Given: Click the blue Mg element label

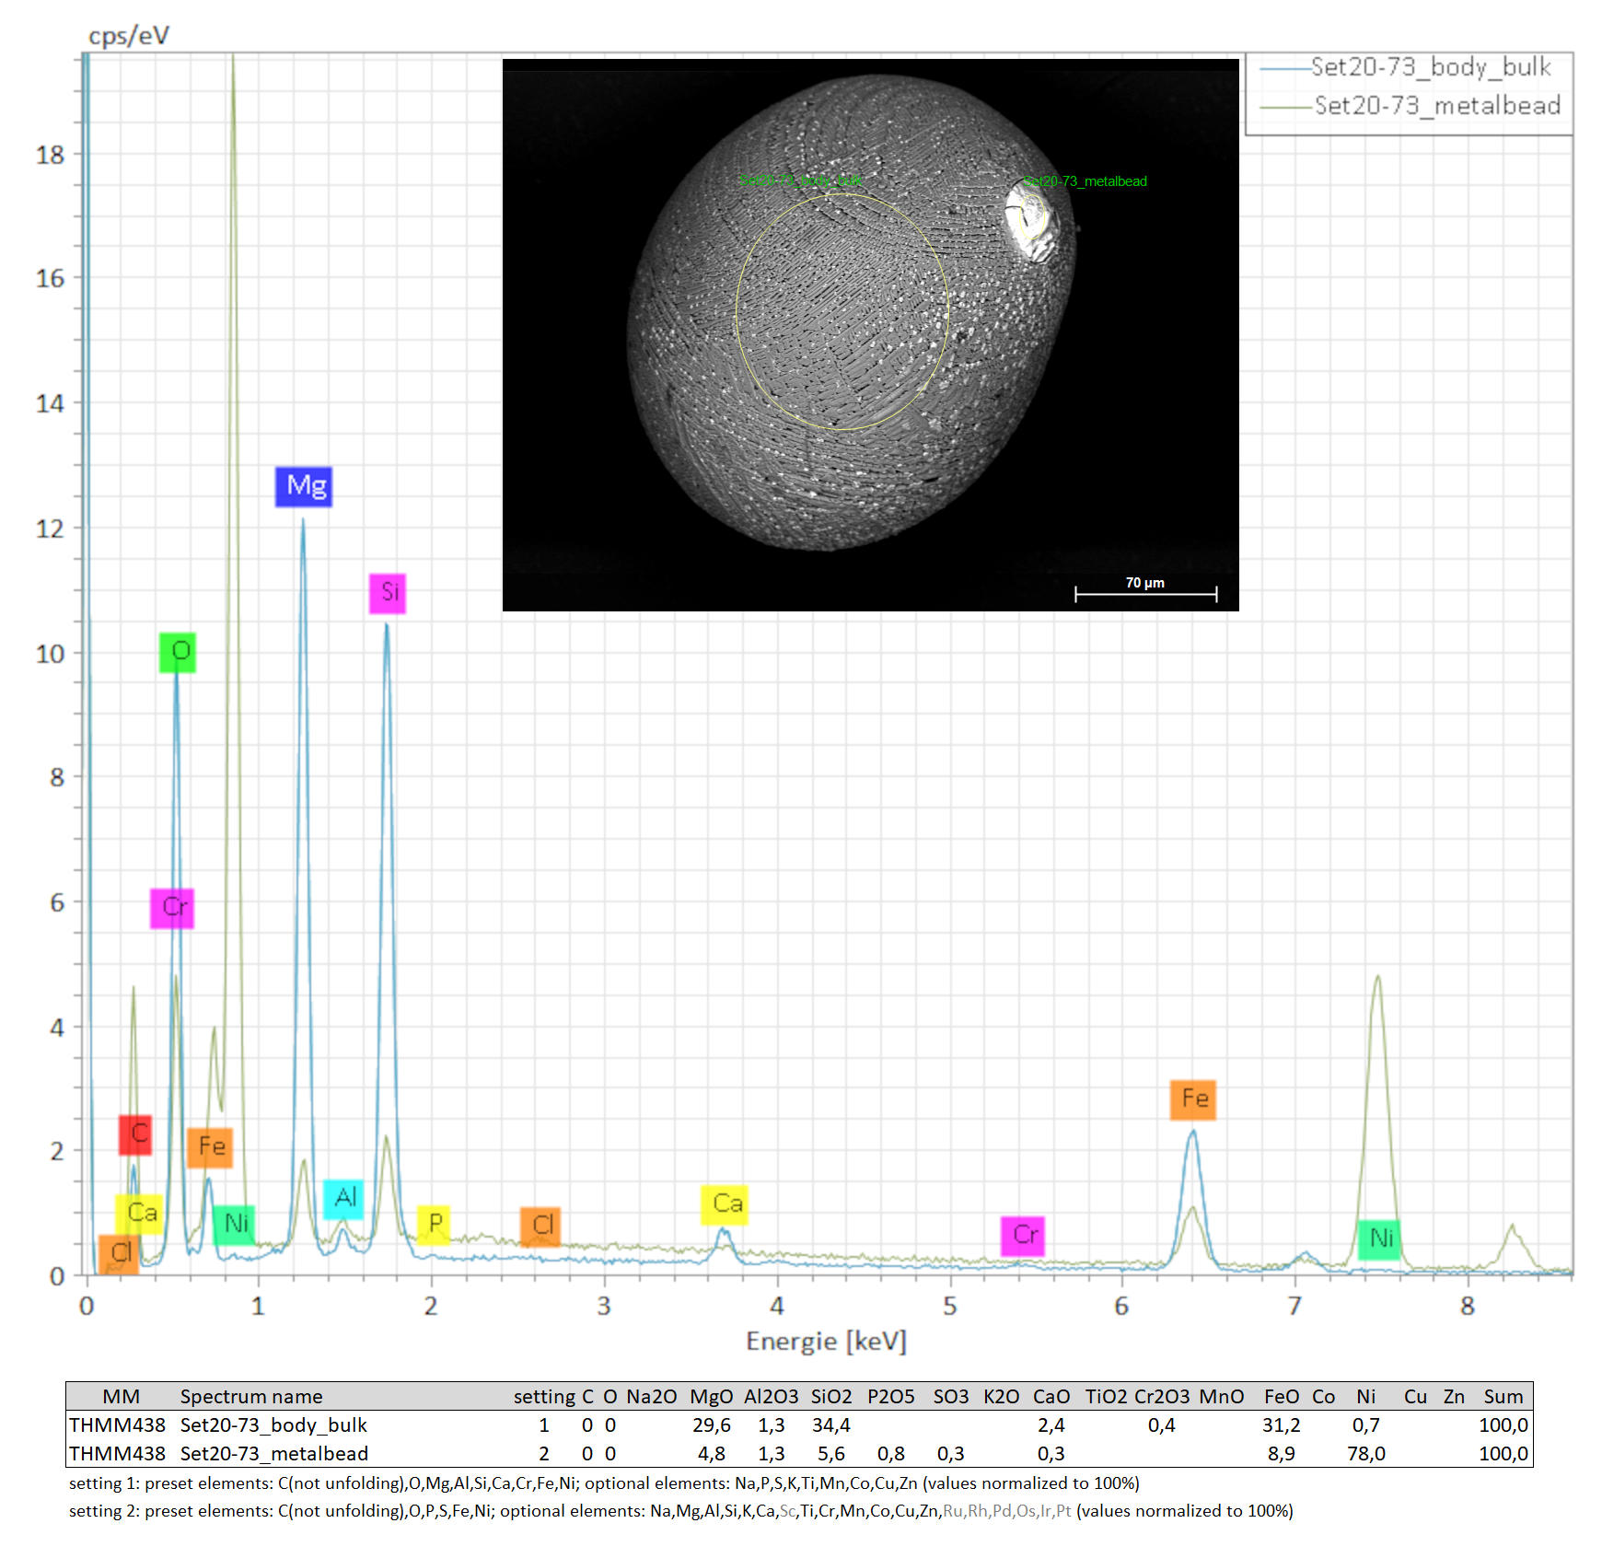Looking at the screenshot, I should (303, 486).
